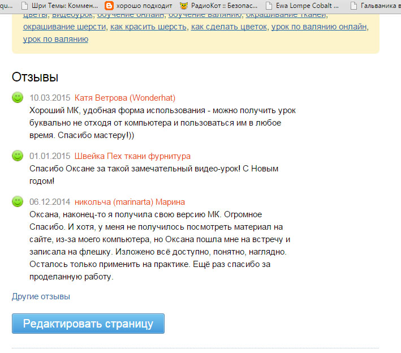Click green smiley beside никольча review

[18, 201]
